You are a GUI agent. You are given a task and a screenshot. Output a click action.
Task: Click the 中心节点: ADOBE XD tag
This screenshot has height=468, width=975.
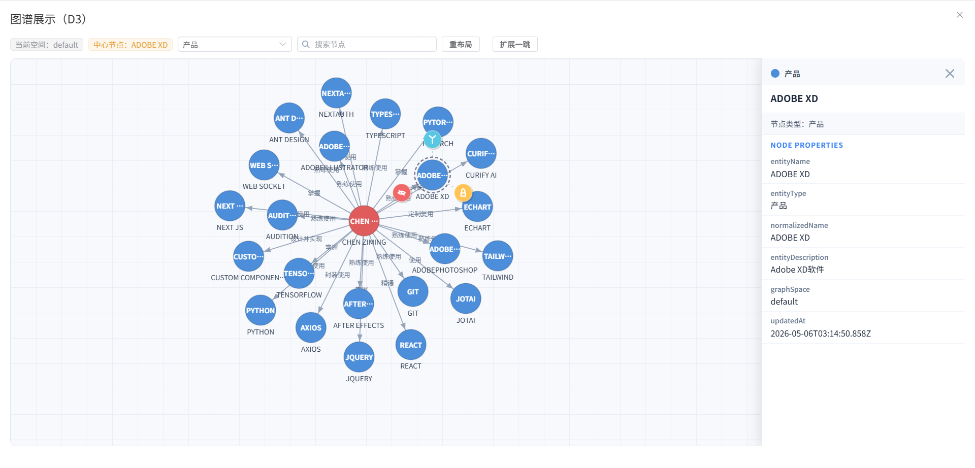click(131, 45)
